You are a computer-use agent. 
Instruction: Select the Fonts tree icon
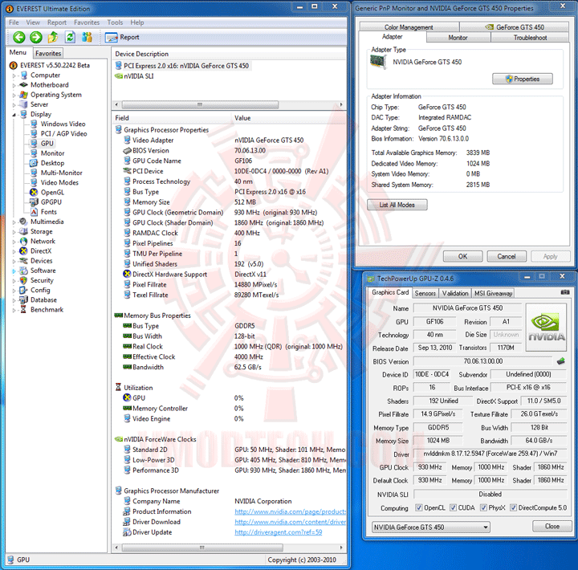34,212
